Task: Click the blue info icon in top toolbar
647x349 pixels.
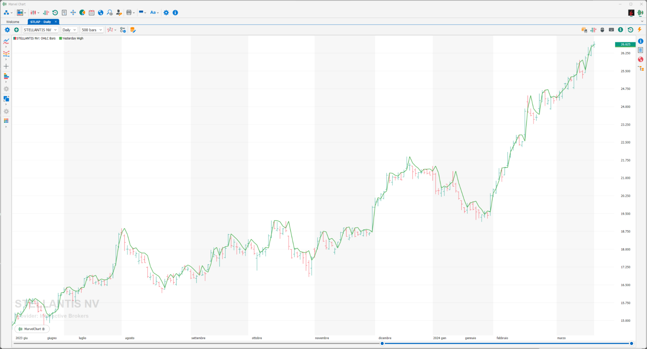Action: point(175,13)
